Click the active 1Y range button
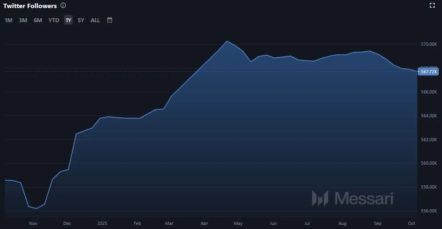The image size is (442, 229). [x=68, y=20]
